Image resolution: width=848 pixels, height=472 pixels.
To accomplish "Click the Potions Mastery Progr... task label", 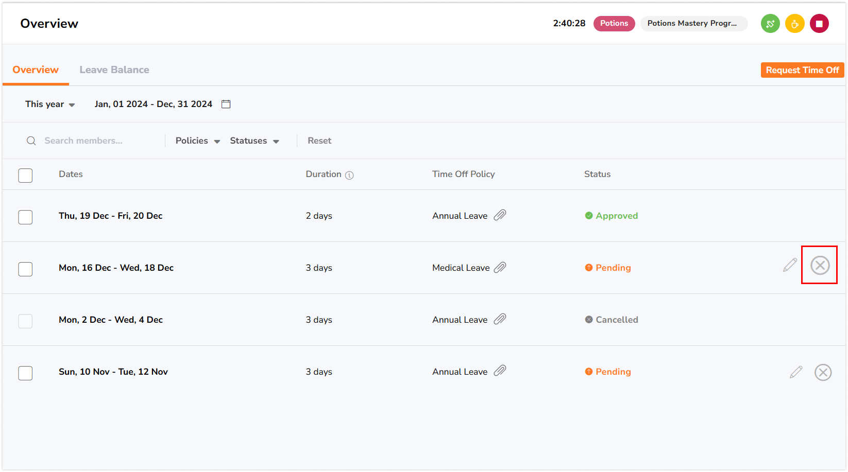I will pos(693,23).
